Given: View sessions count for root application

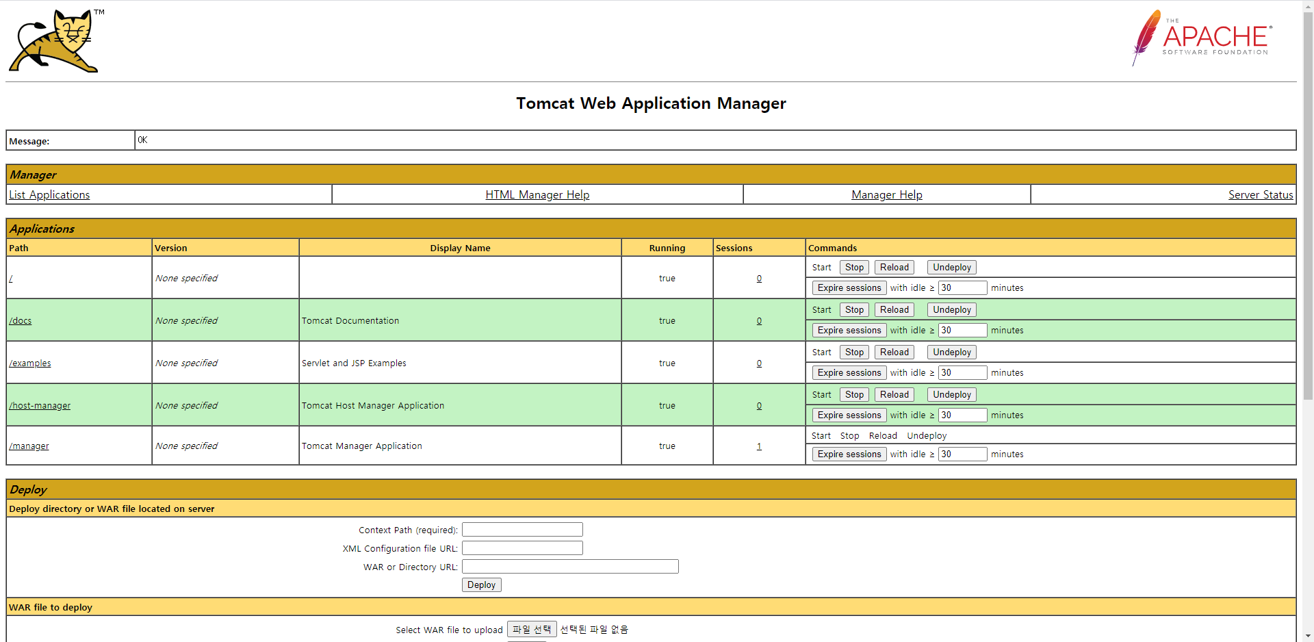Looking at the screenshot, I should coord(759,279).
